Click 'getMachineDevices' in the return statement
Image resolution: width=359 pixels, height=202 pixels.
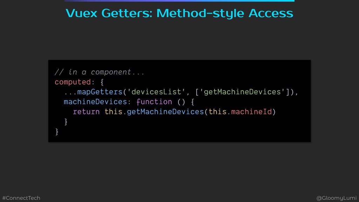click(165, 112)
